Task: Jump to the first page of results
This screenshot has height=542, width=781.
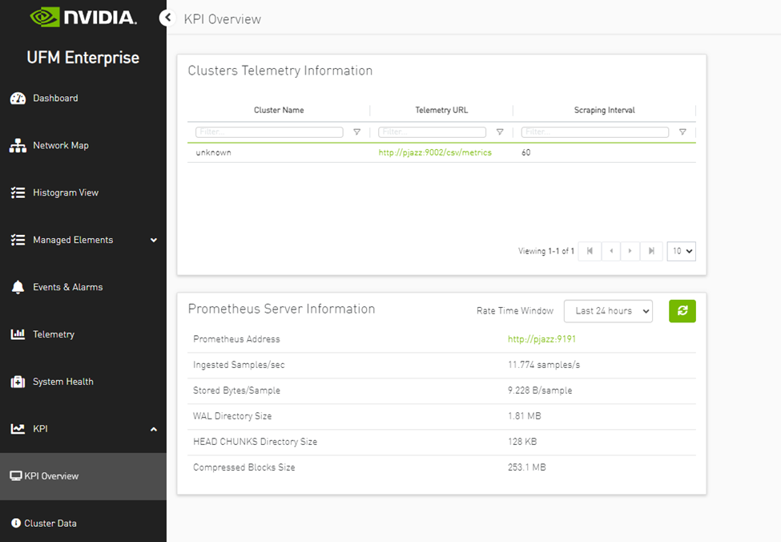Action: click(x=590, y=251)
